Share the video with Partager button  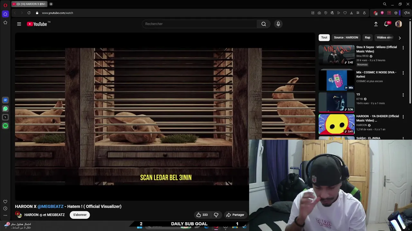coord(235,215)
